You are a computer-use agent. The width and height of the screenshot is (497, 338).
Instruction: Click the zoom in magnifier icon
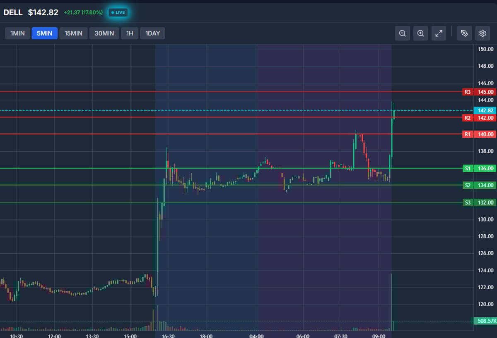420,33
